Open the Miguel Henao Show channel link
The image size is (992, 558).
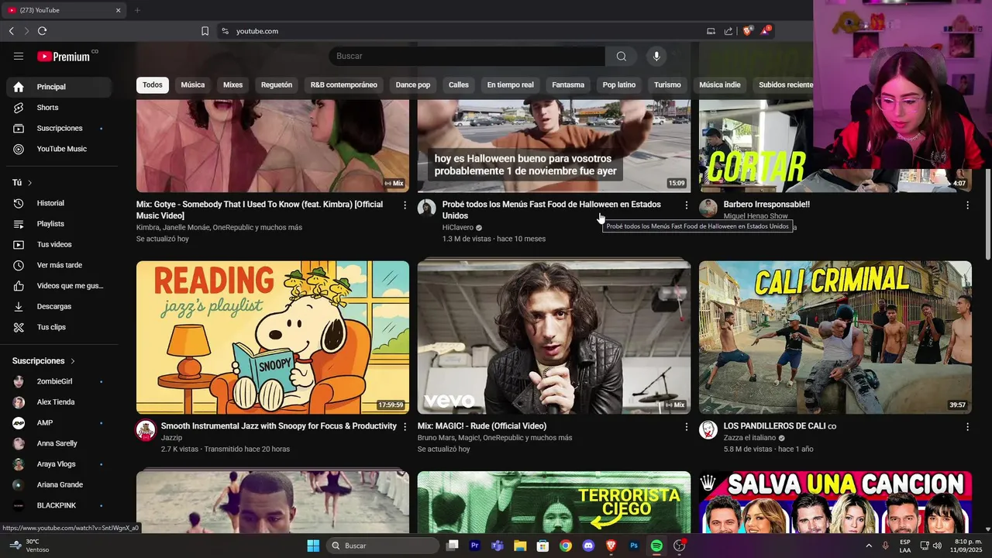tap(756, 216)
